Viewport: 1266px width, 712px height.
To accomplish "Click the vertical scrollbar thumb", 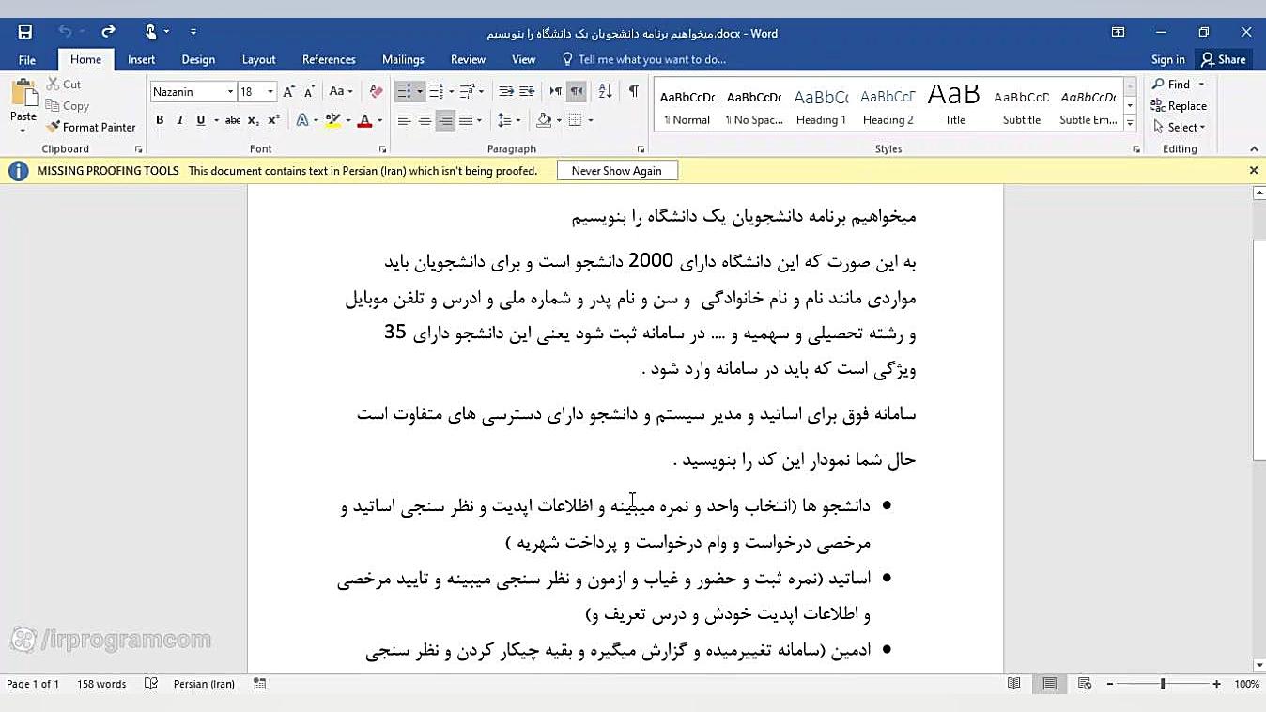I will pyautogui.click(x=1258, y=350).
